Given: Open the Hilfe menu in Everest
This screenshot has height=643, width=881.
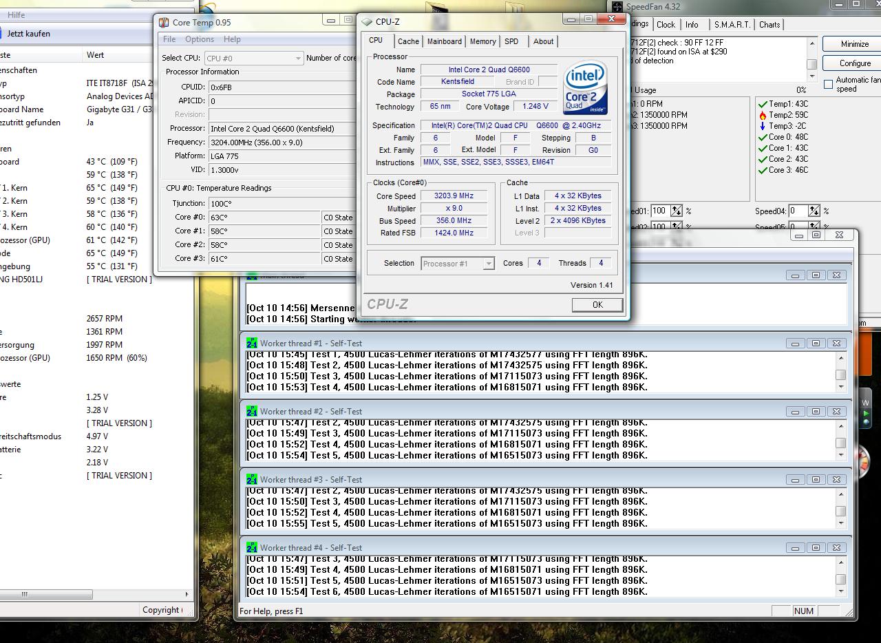Looking at the screenshot, I should (16, 14).
